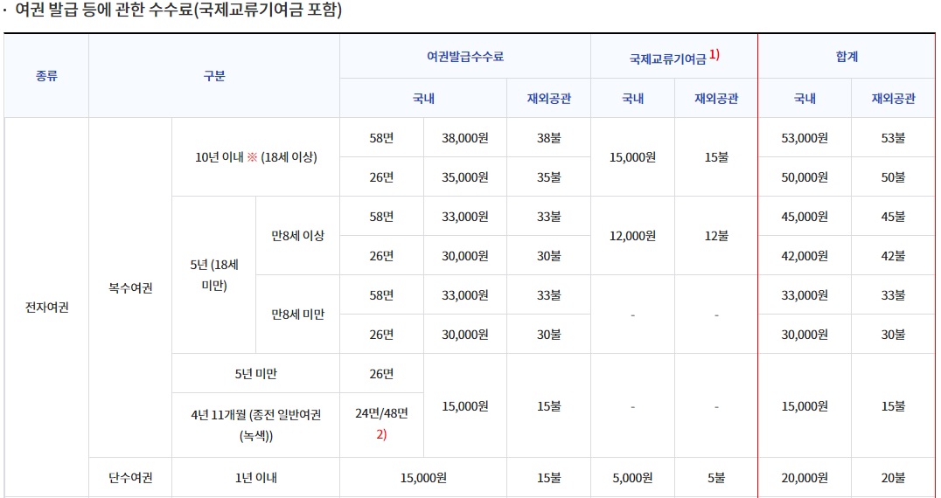Viewport: 941px width, 498px height.
Task: Click '26면' in the 5년 미만 row
Action: coord(381,373)
